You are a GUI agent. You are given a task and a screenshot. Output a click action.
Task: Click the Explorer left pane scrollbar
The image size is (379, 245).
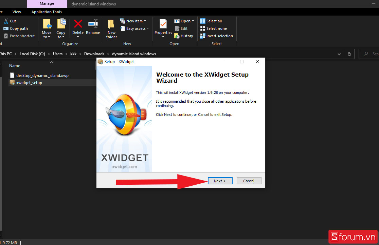pyautogui.click(x=1, y=154)
